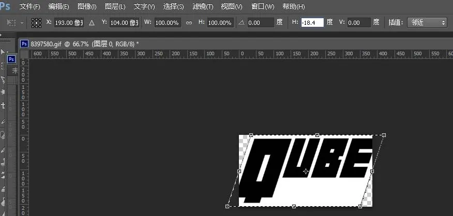
Task: Open the 窗口(W) menu
Action: pos(263,6)
